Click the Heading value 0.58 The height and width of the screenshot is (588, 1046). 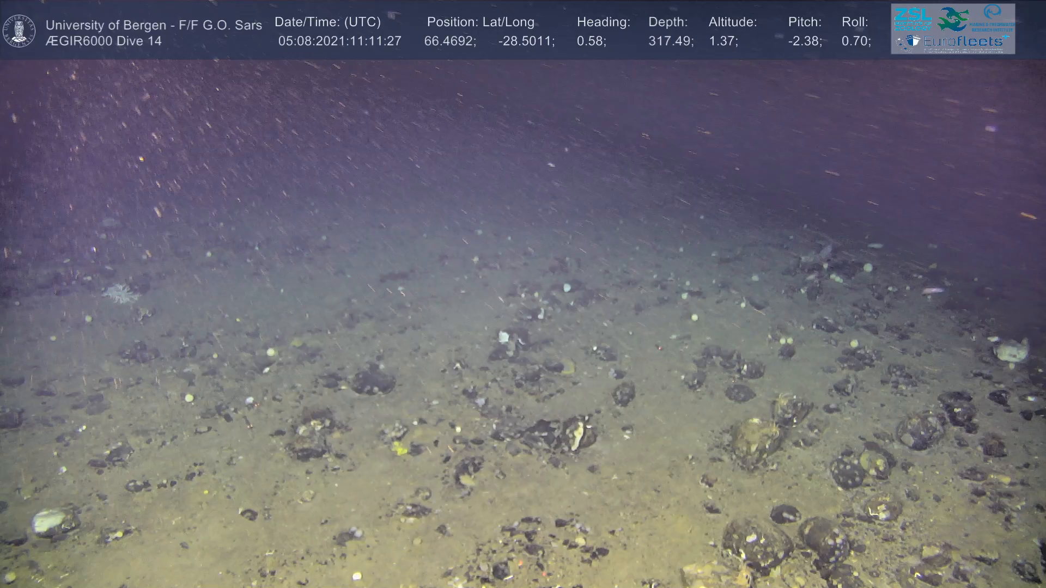[591, 41]
